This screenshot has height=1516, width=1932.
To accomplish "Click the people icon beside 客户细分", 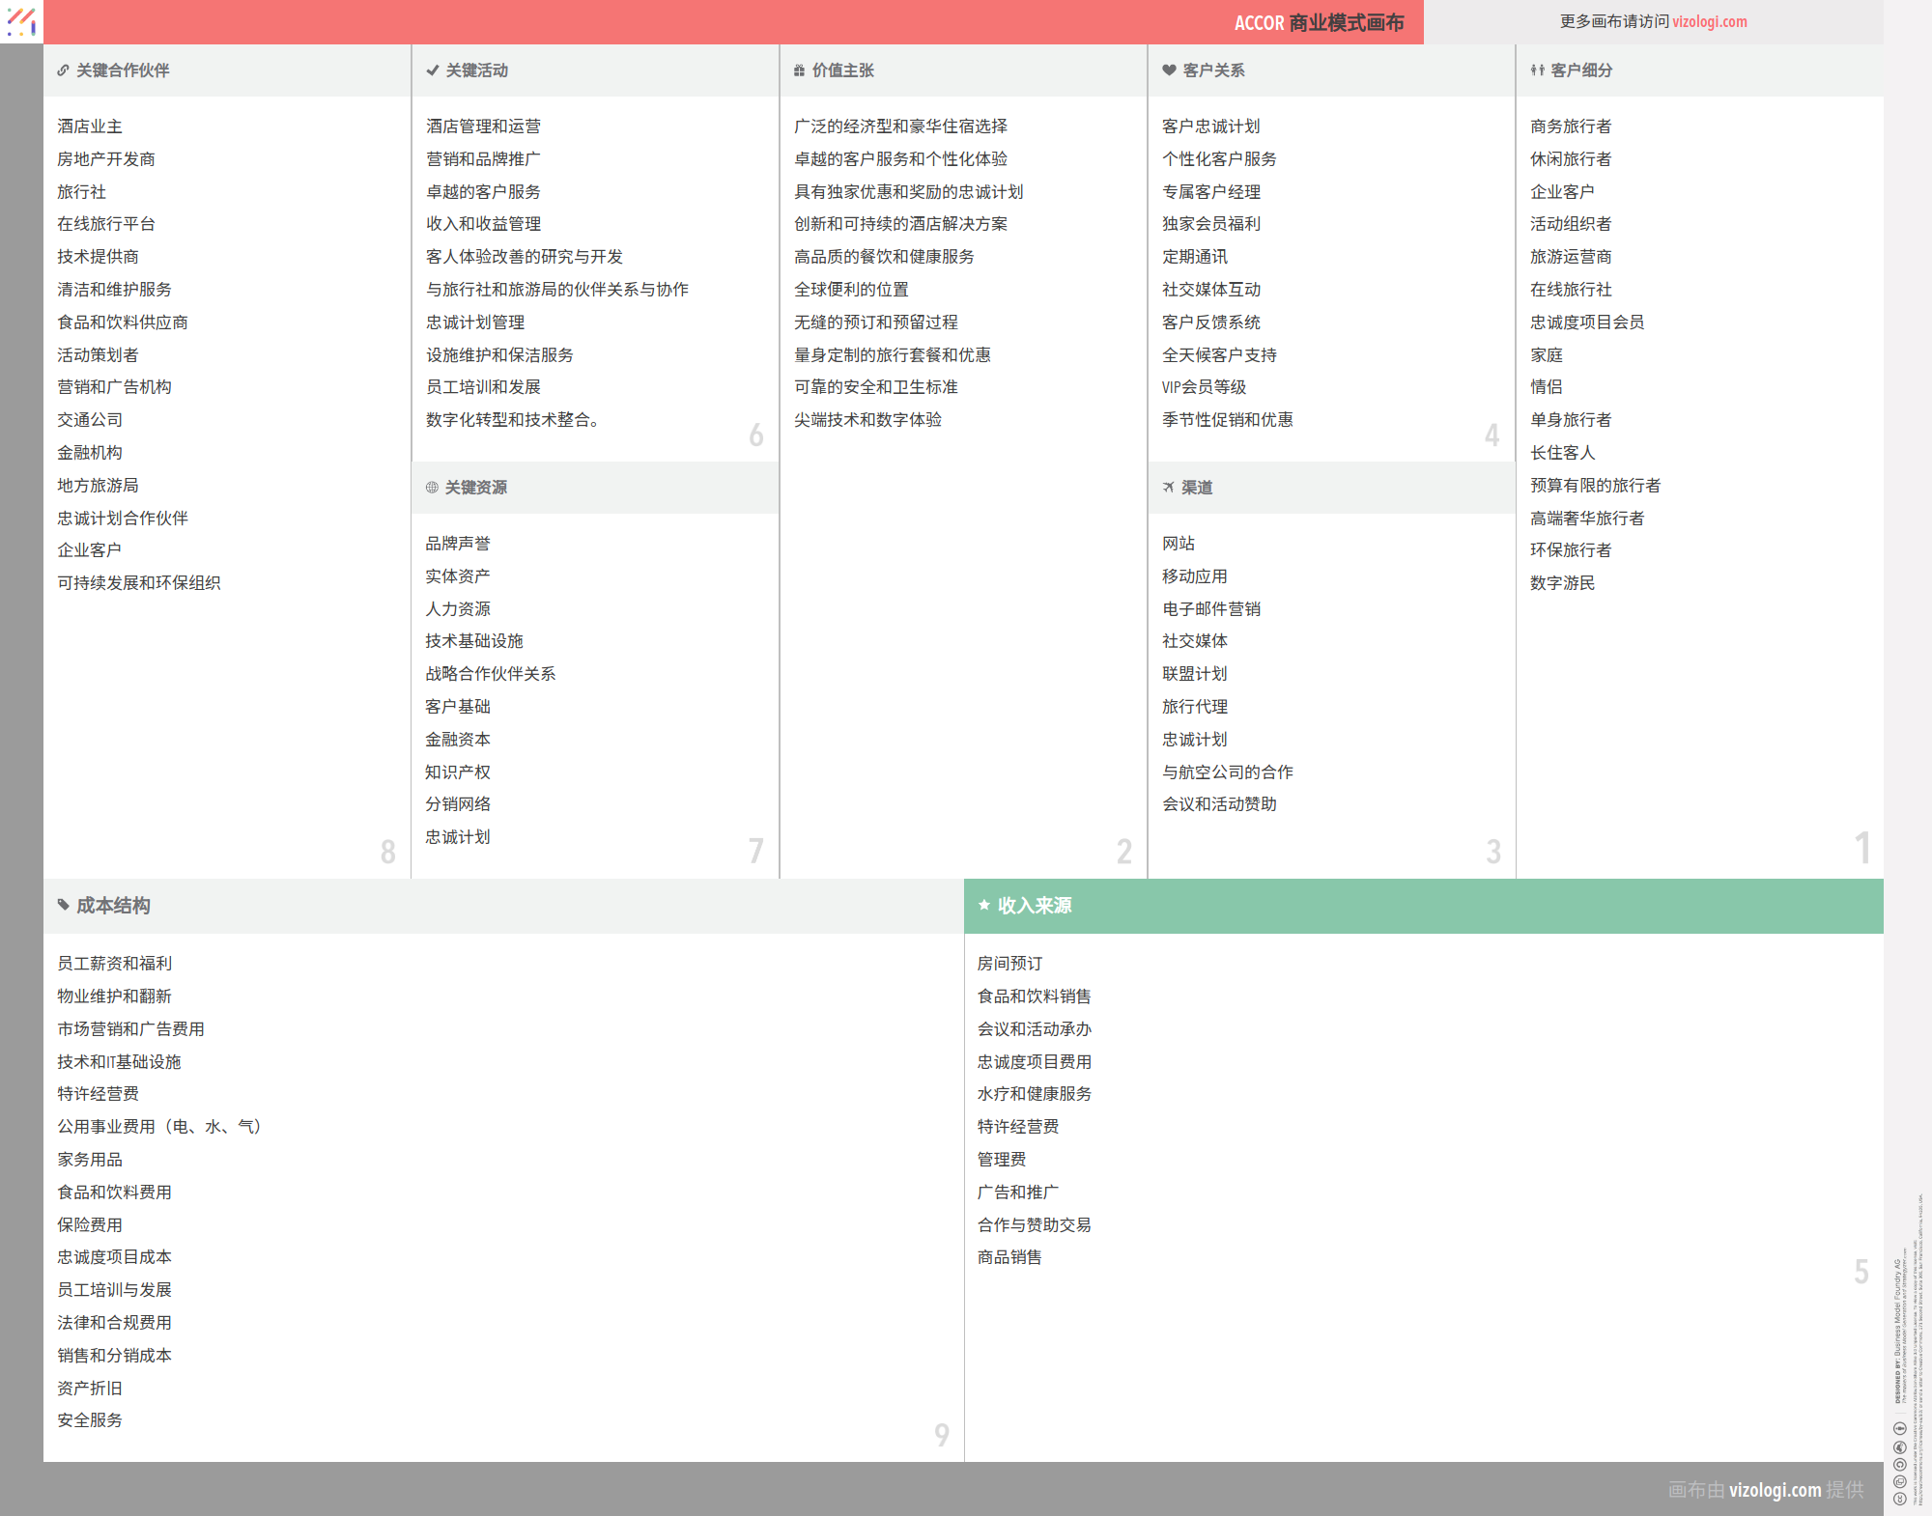I will 1537,70.
